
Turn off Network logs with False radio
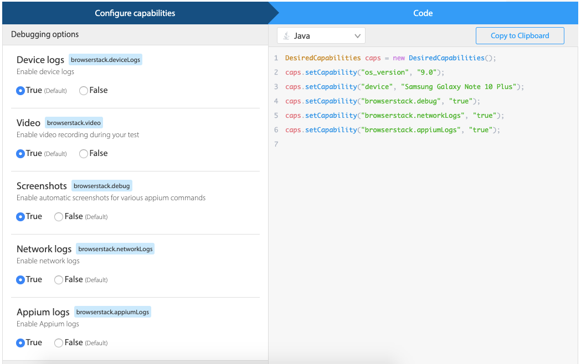(59, 279)
